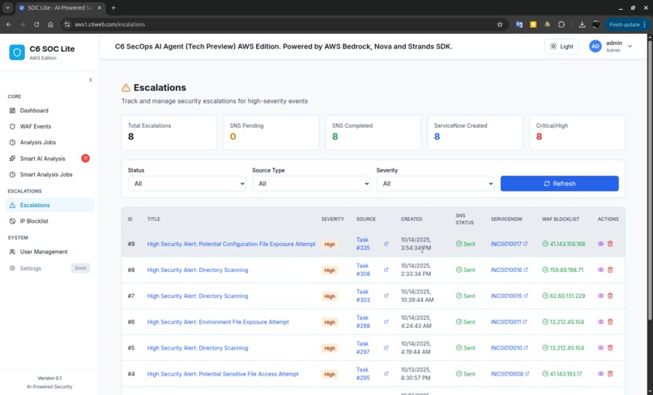The width and height of the screenshot is (653, 395).
Task: Click blocked IP 41.143.156.168
Action: click(563, 244)
